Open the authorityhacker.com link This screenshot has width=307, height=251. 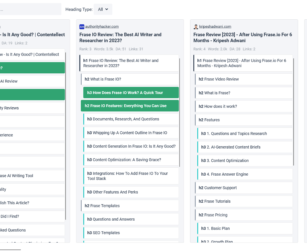click(102, 27)
